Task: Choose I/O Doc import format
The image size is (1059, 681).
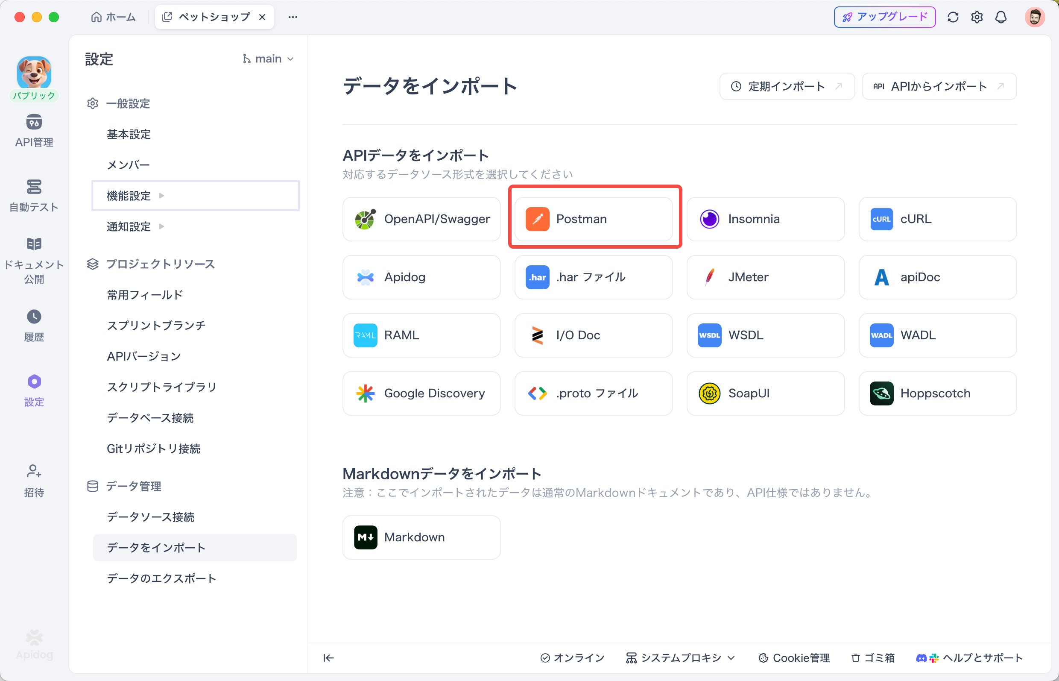Action: pyautogui.click(x=593, y=335)
